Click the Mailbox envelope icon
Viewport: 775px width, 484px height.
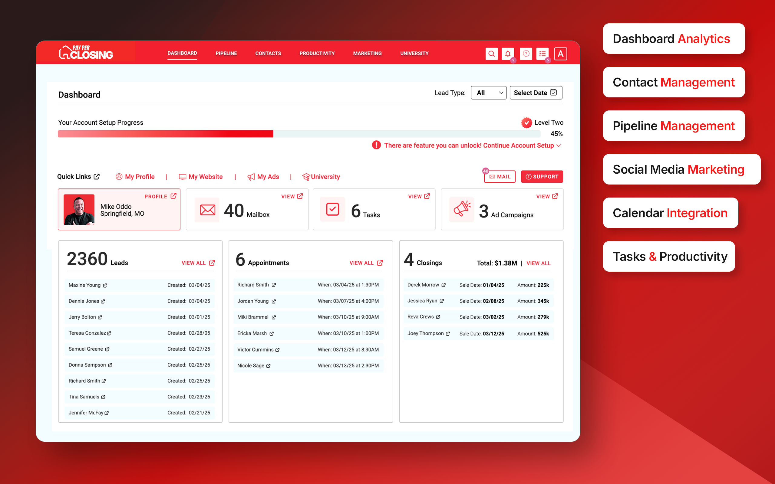[x=207, y=210]
